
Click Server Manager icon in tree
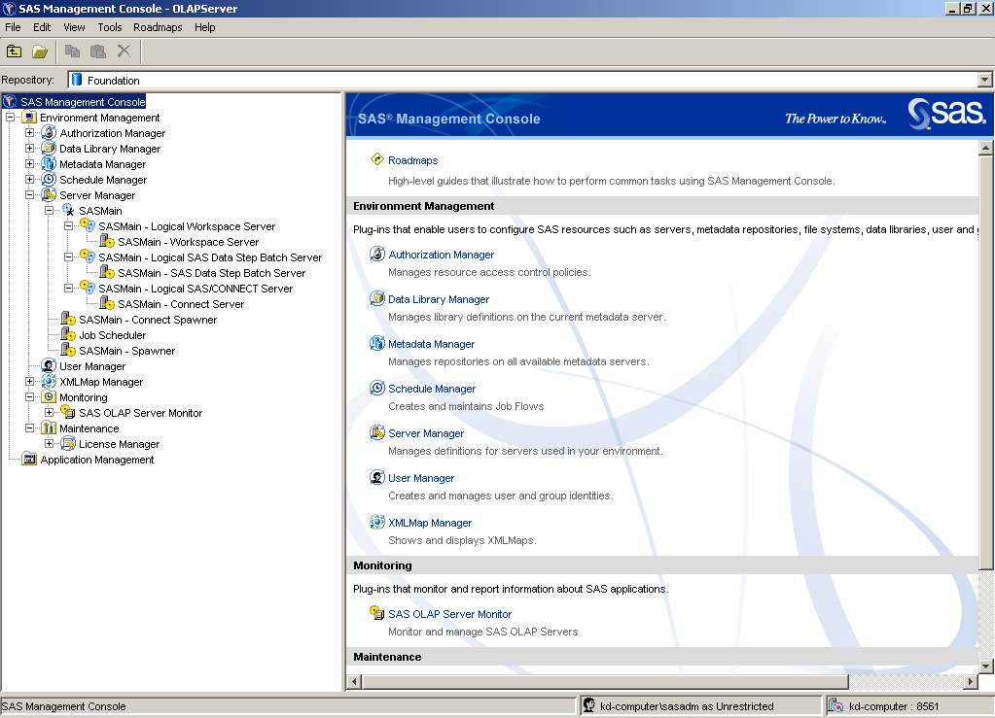[x=49, y=195]
